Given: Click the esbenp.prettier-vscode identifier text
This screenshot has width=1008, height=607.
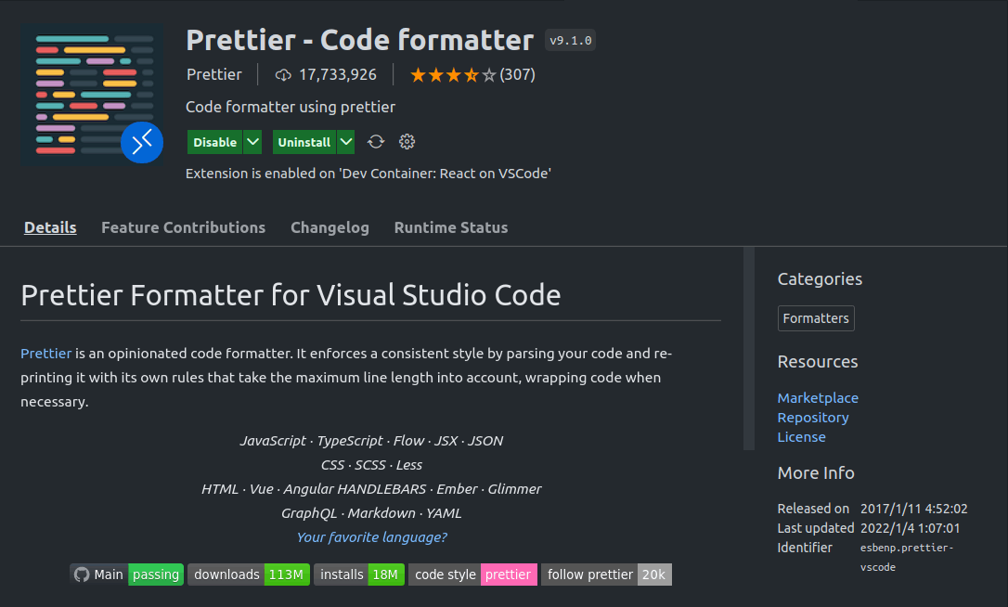Looking at the screenshot, I should 907,558.
